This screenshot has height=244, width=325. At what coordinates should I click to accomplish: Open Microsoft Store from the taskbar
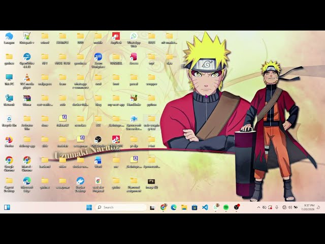tap(194, 207)
